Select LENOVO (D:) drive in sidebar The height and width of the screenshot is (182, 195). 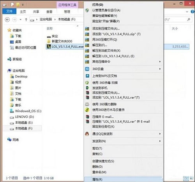tap(24, 117)
